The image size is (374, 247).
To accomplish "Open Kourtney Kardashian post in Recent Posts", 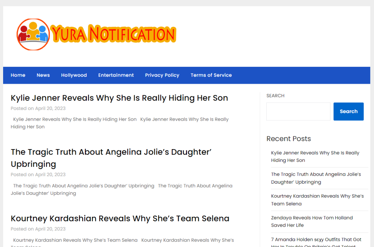I will tap(318, 200).
